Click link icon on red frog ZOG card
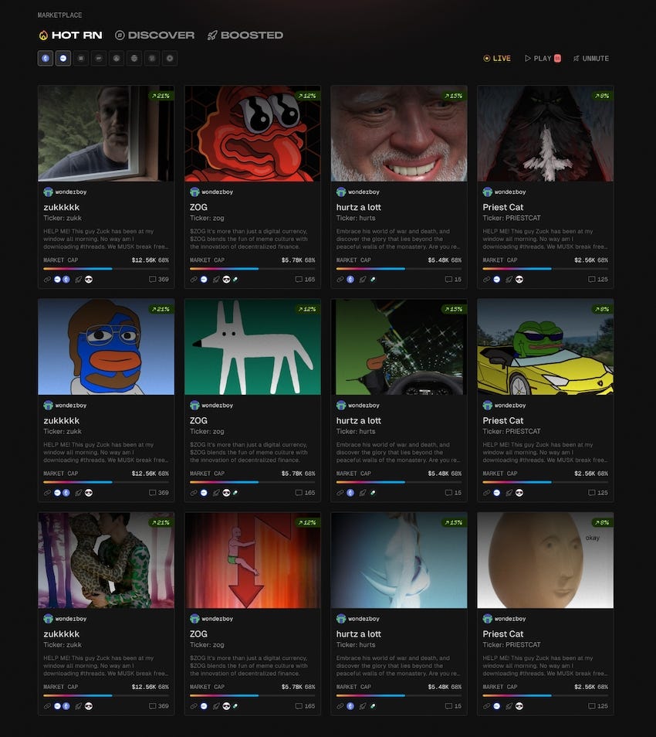 tap(194, 279)
